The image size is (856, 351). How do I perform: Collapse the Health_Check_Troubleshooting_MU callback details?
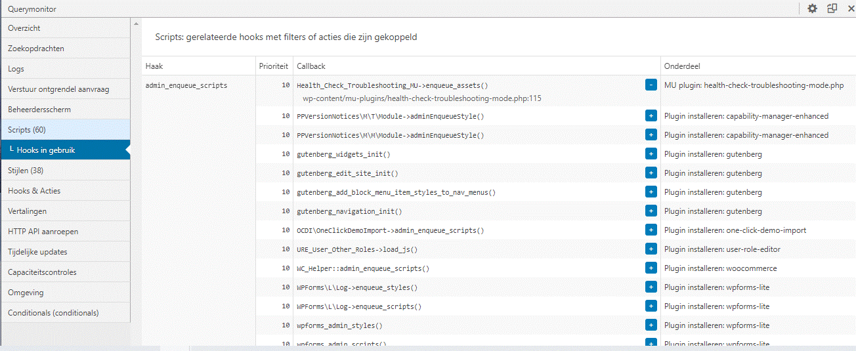coord(651,85)
